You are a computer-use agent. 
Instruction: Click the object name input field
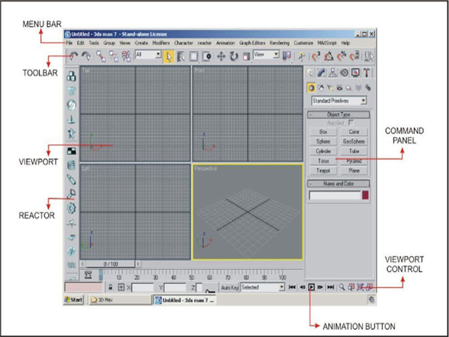point(334,195)
